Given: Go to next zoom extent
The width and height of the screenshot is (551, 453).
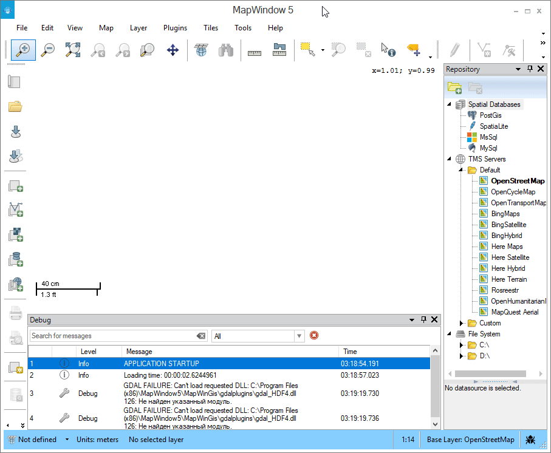Looking at the screenshot, I should pyautogui.click(x=123, y=50).
